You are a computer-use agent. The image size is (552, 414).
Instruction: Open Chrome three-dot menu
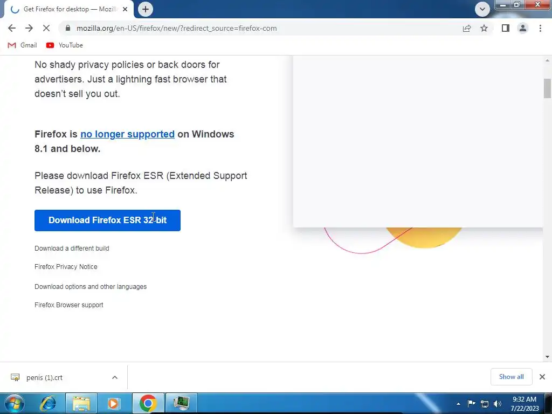tap(540, 28)
